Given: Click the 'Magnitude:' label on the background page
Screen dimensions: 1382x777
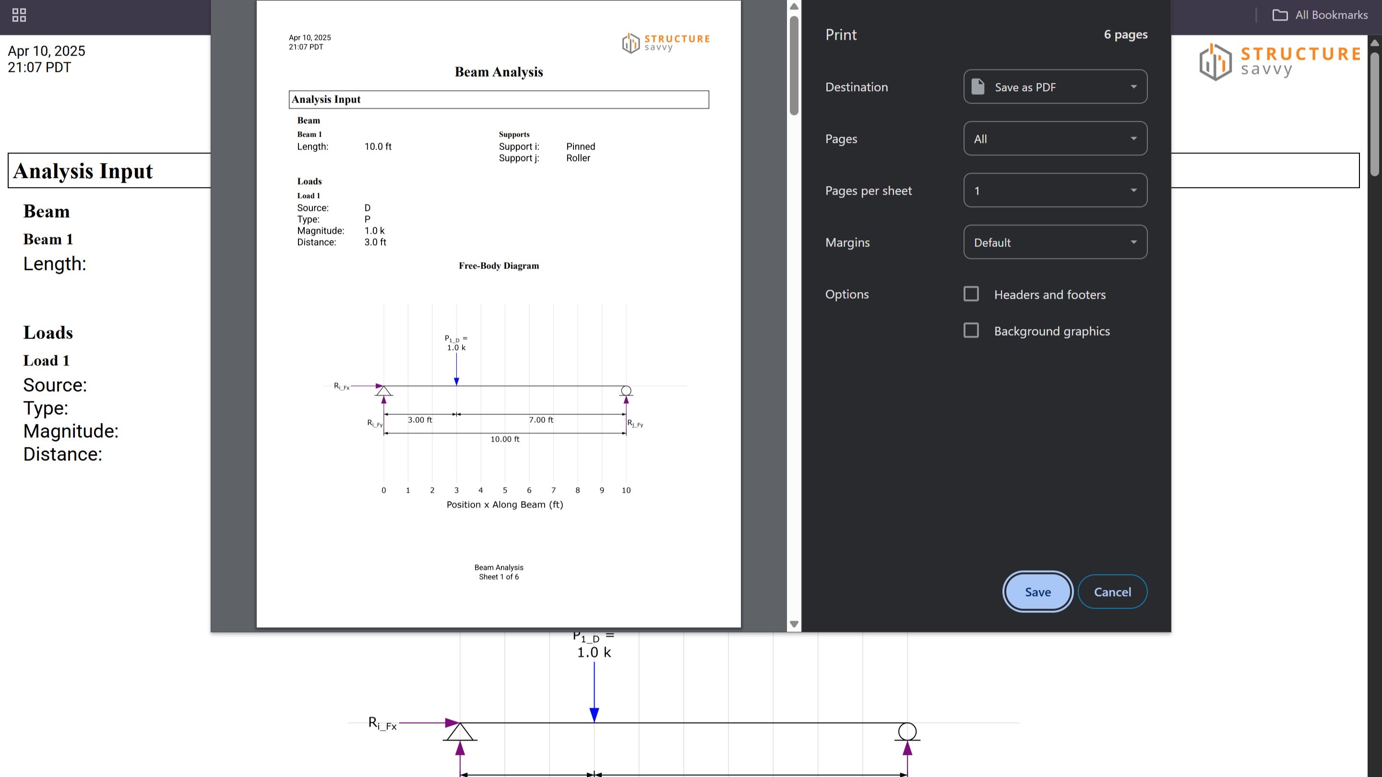Looking at the screenshot, I should click(70, 431).
